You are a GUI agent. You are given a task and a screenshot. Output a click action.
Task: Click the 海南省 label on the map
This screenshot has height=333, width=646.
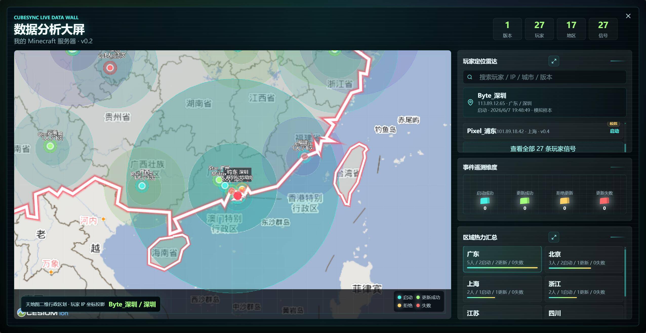pos(164,253)
